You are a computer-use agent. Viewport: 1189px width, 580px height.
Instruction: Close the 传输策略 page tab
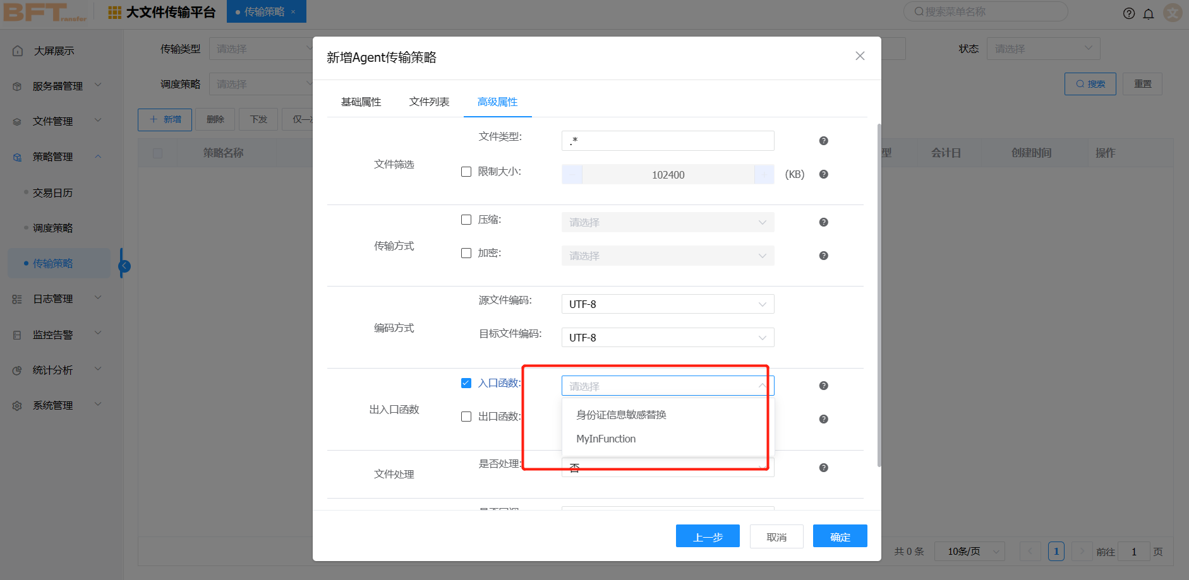pos(293,12)
